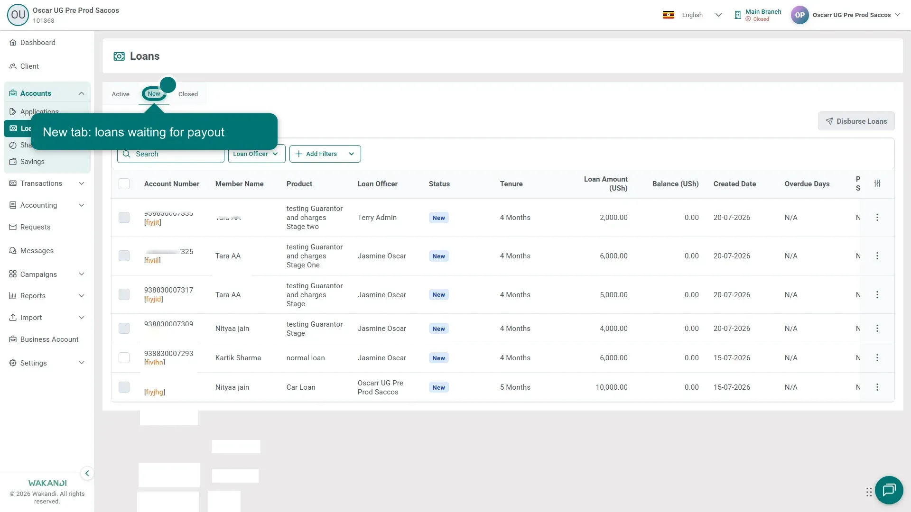Viewport: 911px width, 512px height.
Task: Collapse the Accounts section chevron
Action: click(82, 93)
